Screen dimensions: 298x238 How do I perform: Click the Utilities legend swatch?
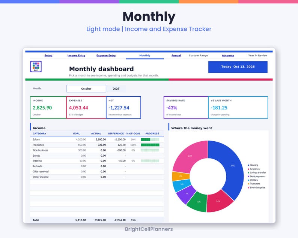tap(248, 180)
